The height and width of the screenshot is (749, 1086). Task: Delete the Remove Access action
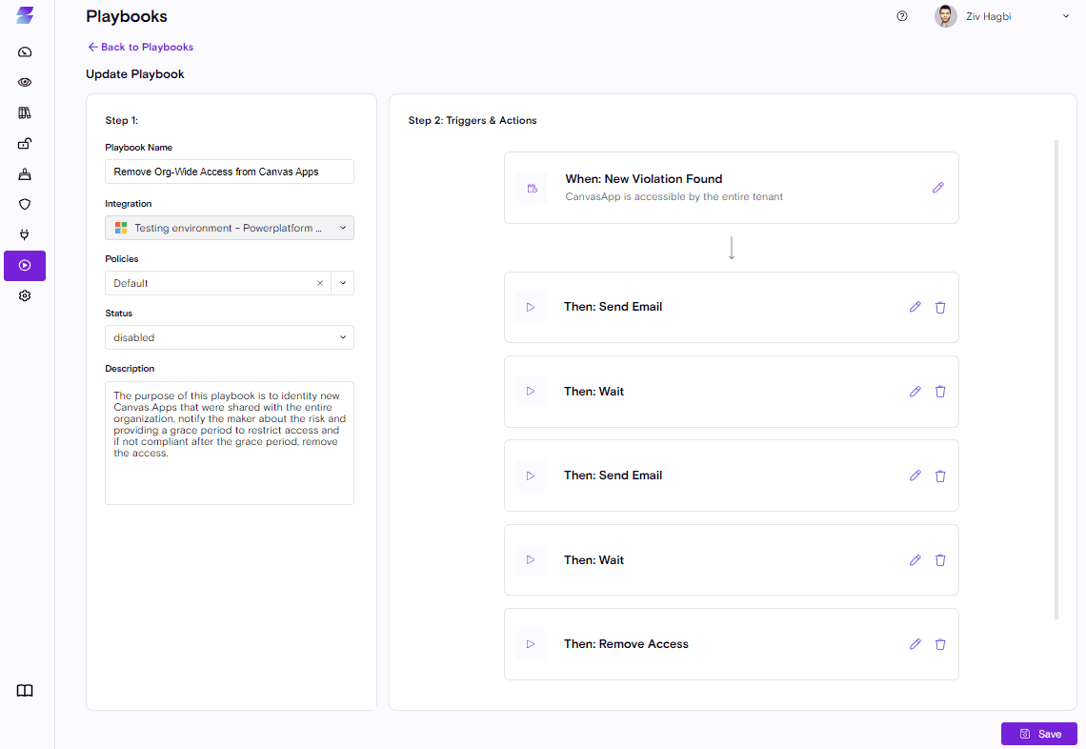[940, 644]
